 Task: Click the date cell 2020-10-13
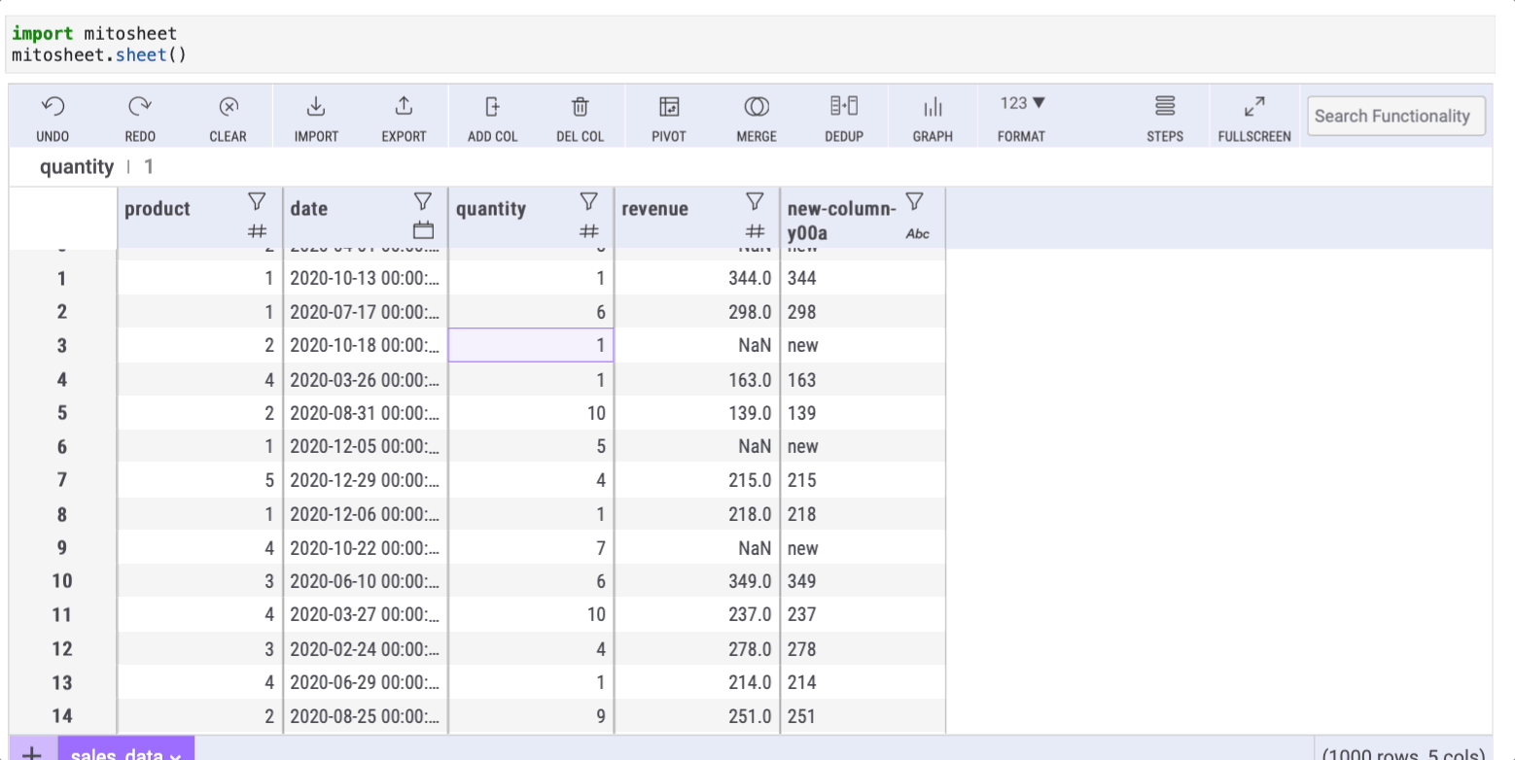click(x=366, y=278)
